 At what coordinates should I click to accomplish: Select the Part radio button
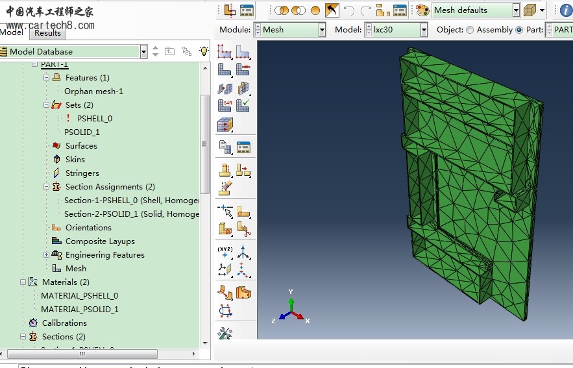pyautogui.click(x=518, y=30)
